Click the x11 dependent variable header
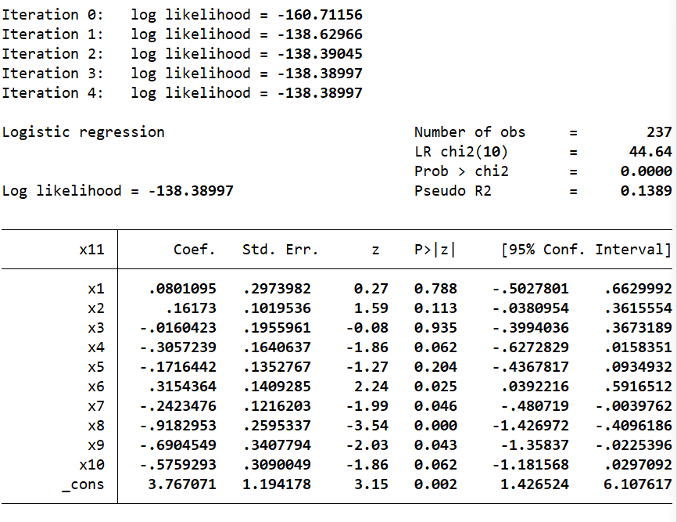Image resolution: width=677 pixels, height=522 pixels. (91, 250)
